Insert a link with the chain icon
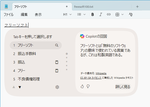 click(x=109, y=14)
